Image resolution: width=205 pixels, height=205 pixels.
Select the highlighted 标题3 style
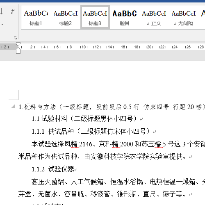click(95, 17)
